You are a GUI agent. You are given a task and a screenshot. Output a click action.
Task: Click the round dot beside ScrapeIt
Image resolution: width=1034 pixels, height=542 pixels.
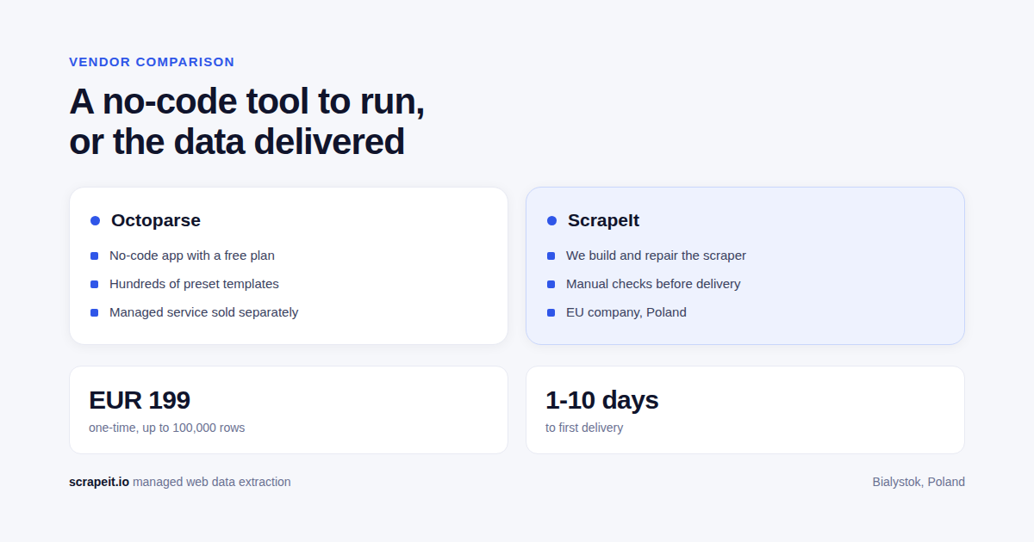click(x=551, y=221)
